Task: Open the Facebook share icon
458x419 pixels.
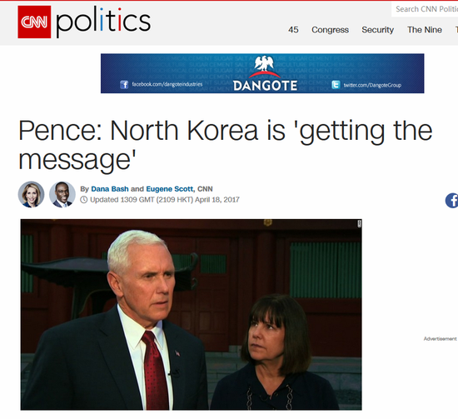Action: [451, 201]
